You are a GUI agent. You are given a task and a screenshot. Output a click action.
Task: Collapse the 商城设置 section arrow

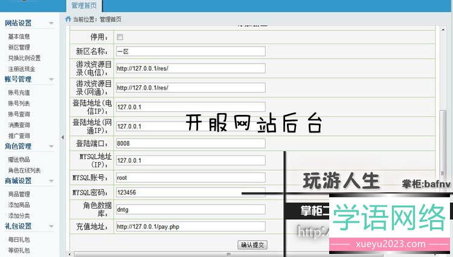pyautogui.click(x=53, y=181)
